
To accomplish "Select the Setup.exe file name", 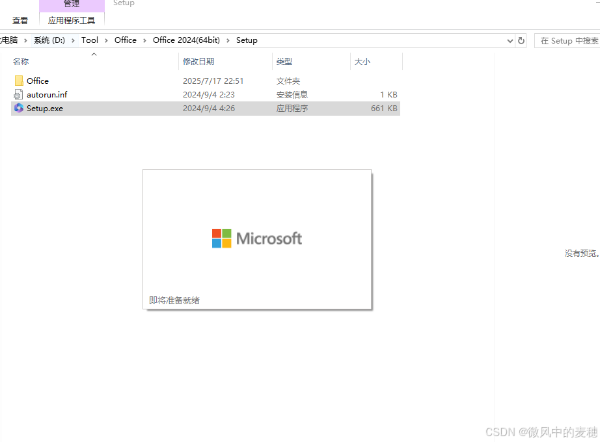I will pos(45,109).
